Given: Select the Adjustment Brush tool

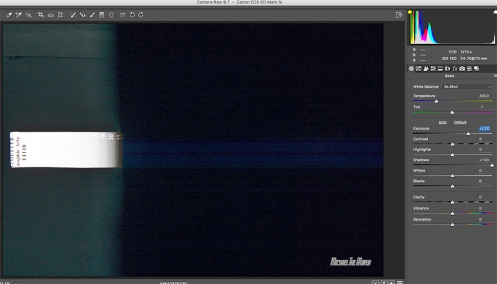Looking at the screenshot, I should pos(92,14).
